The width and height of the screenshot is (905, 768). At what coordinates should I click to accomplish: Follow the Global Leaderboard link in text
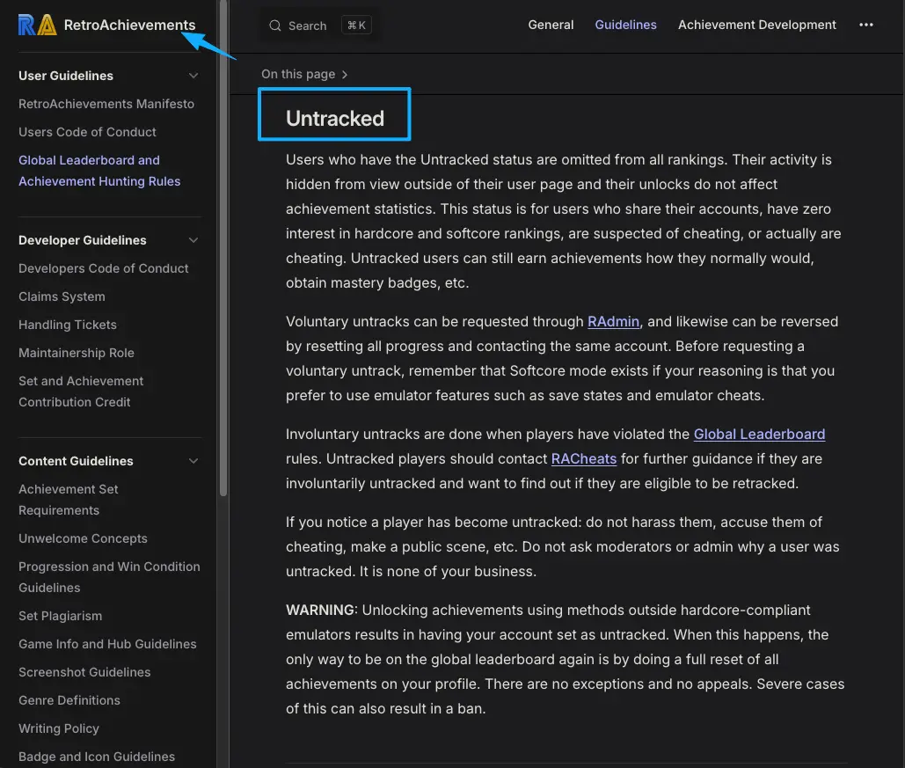(x=759, y=435)
